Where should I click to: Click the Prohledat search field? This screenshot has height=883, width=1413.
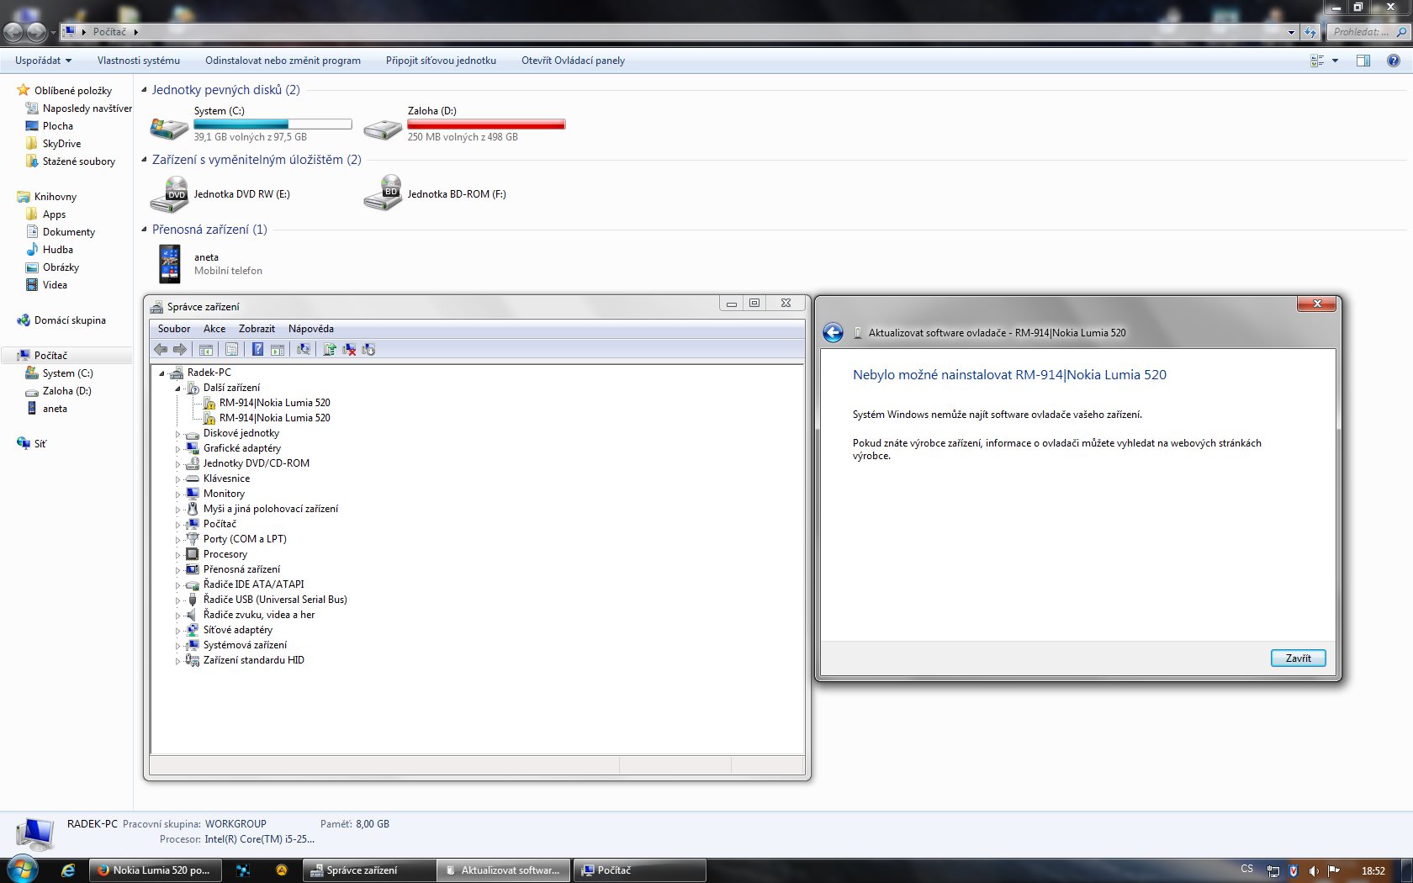(1368, 32)
